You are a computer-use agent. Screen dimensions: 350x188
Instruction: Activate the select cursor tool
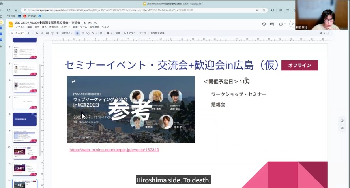[77, 33]
